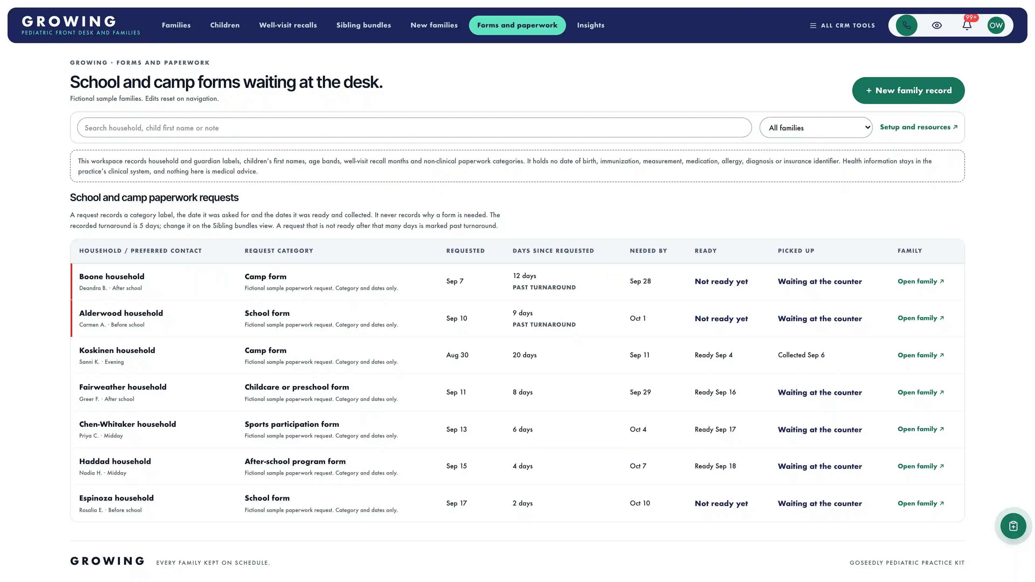Click the Days Since Requested column header

pos(553,251)
